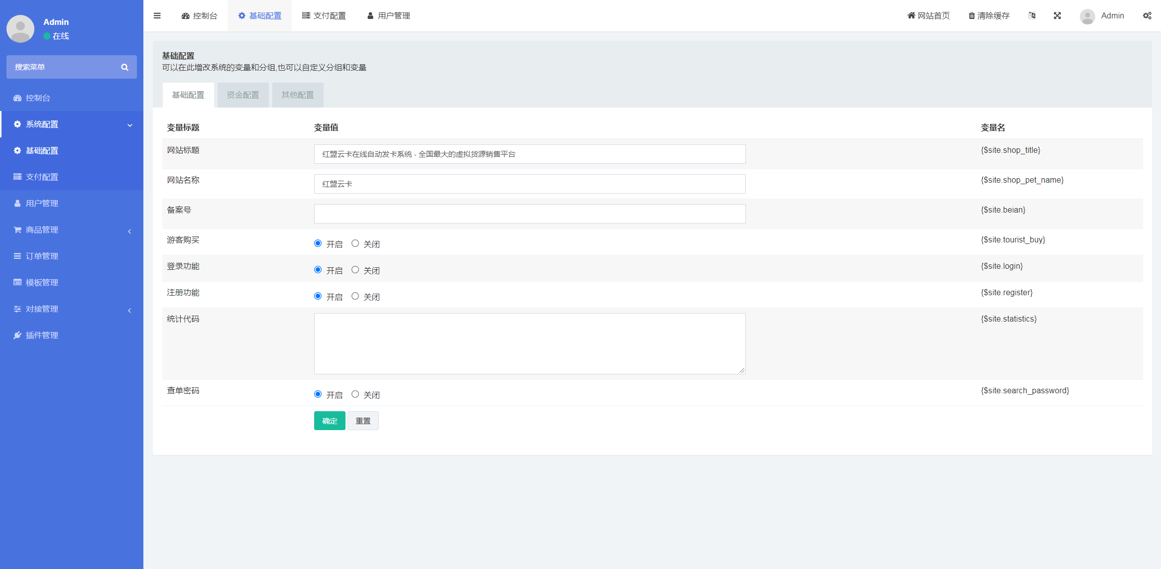The width and height of the screenshot is (1161, 569).
Task: Switch to the 其他配置 tab
Action: click(298, 95)
